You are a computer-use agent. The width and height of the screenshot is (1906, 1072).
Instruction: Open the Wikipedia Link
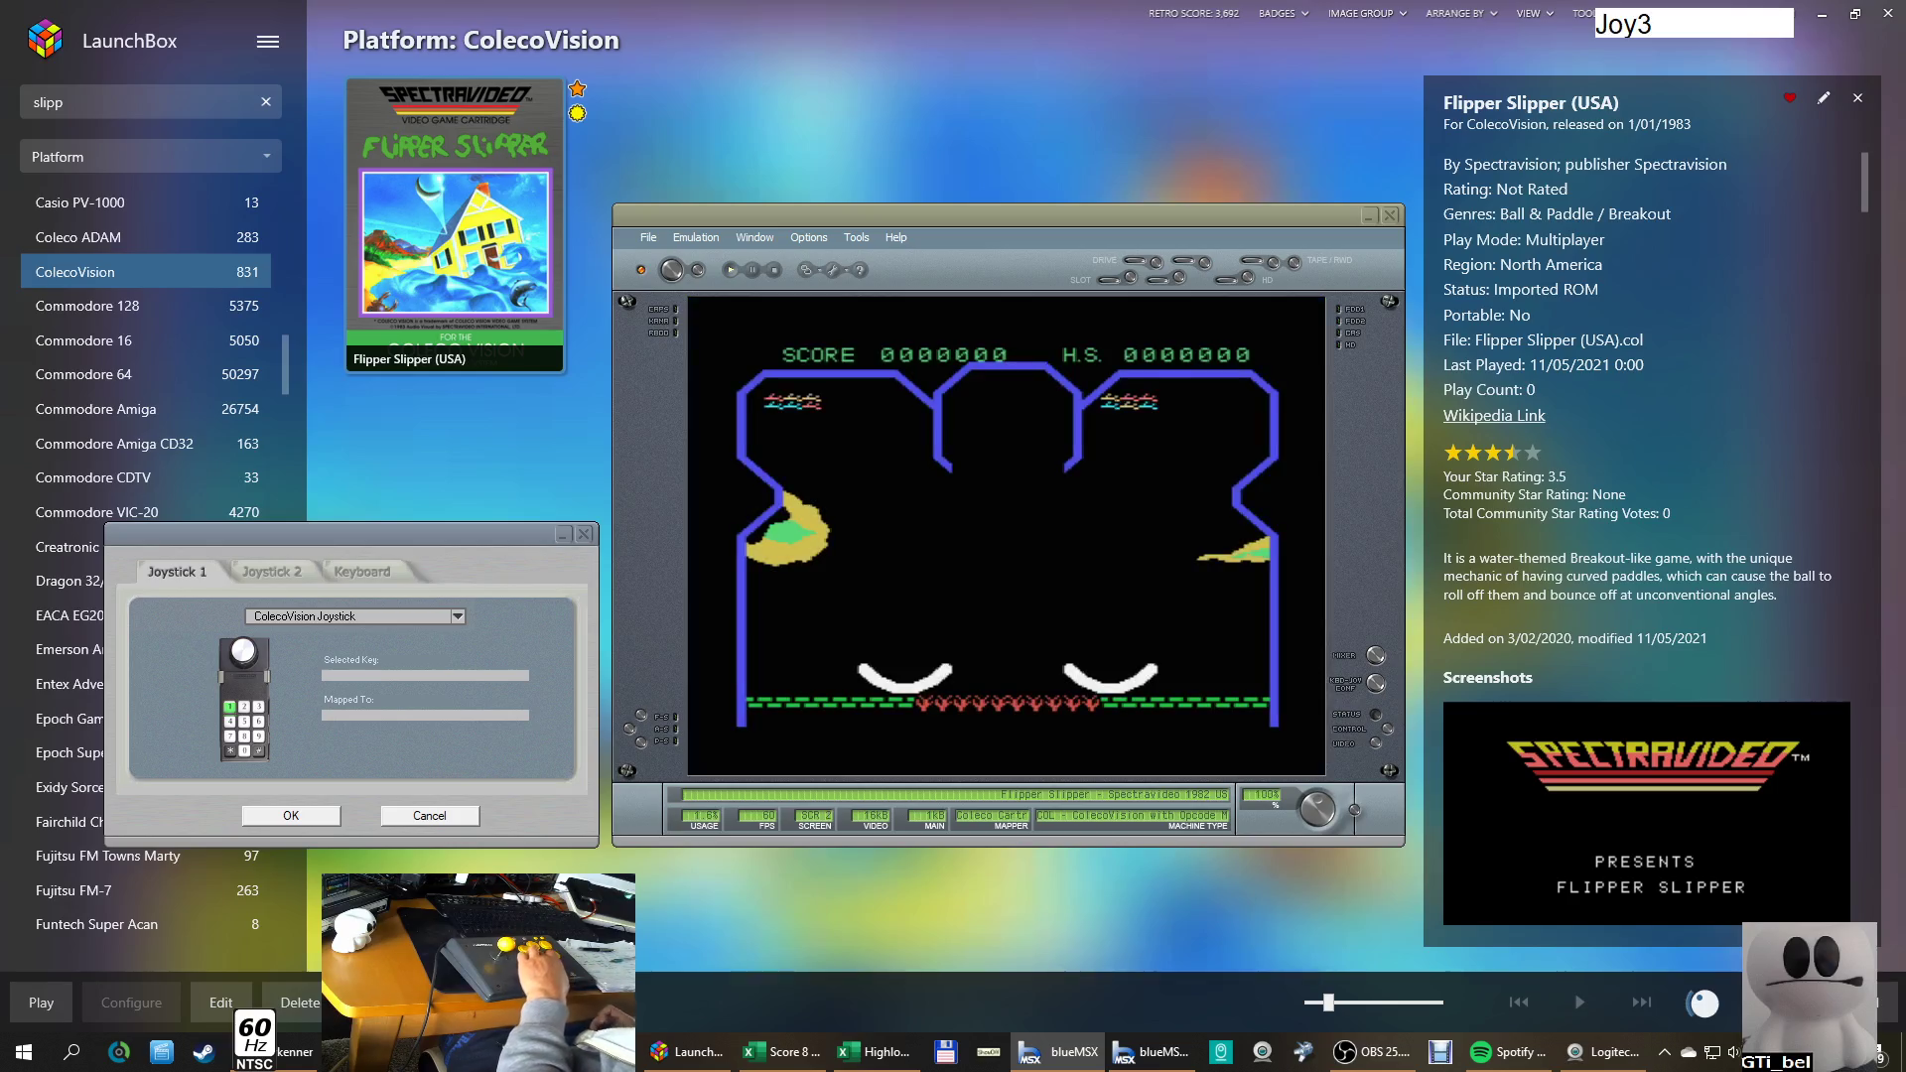tap(1494, 416)
